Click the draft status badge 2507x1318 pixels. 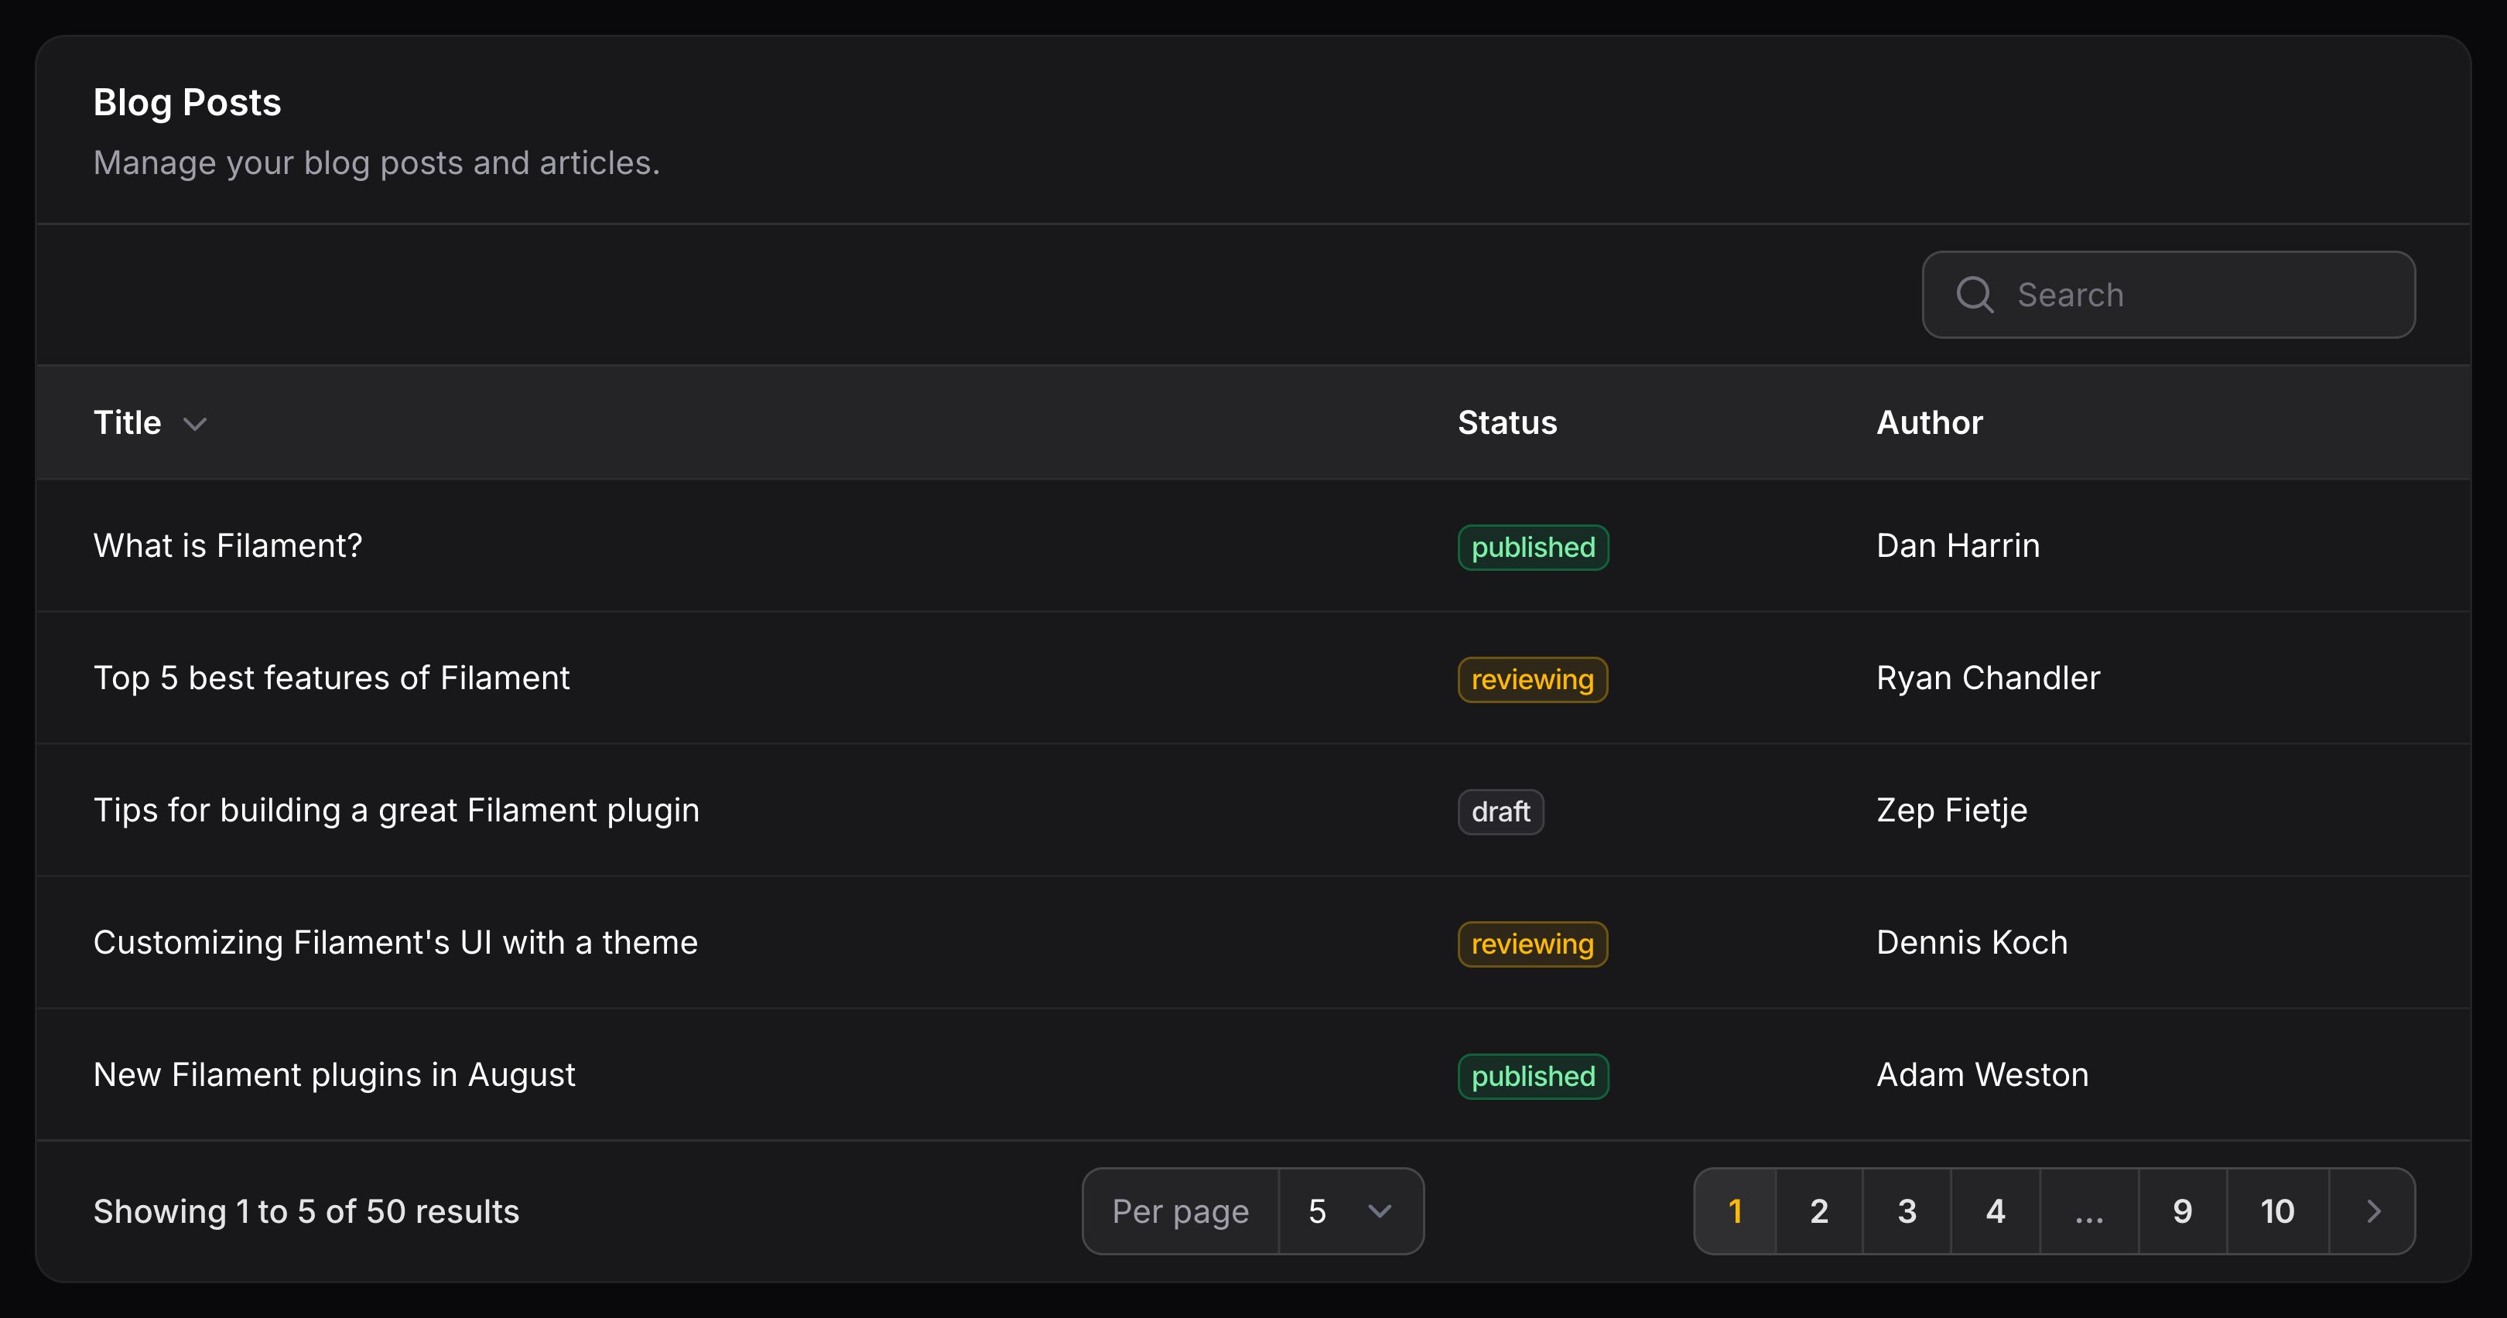pos(1500,812)
